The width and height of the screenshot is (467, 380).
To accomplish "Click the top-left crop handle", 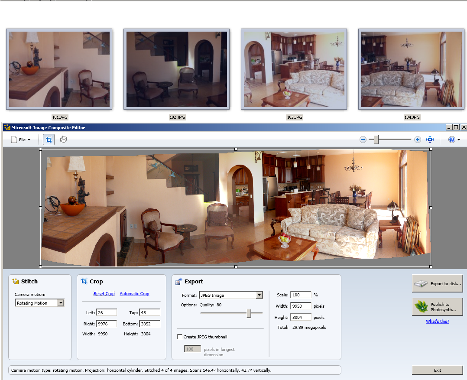I will [41, 149].
